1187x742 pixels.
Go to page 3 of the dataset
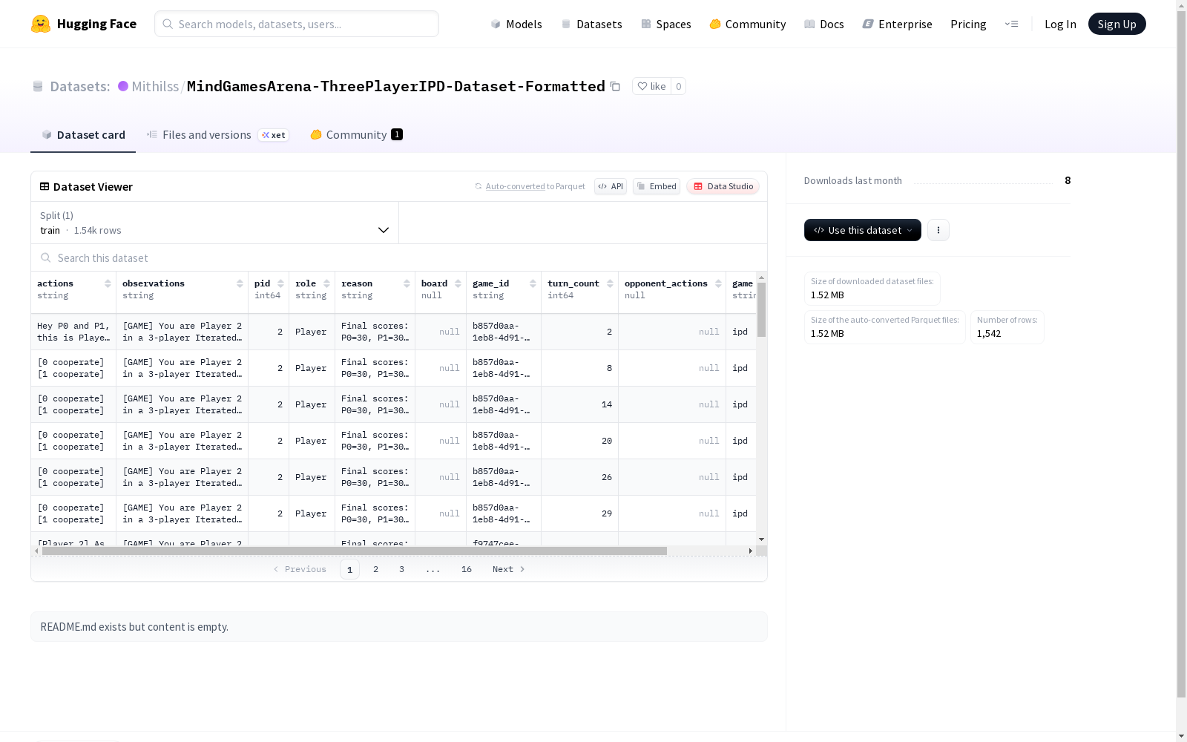(x=402, y=569)
